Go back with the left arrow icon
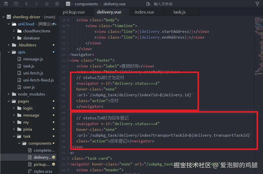 [x=26, y=4]
